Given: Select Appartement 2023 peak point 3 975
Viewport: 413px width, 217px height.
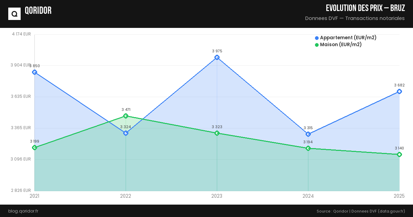Looking at the screenshot, I should tap(217, 58).
